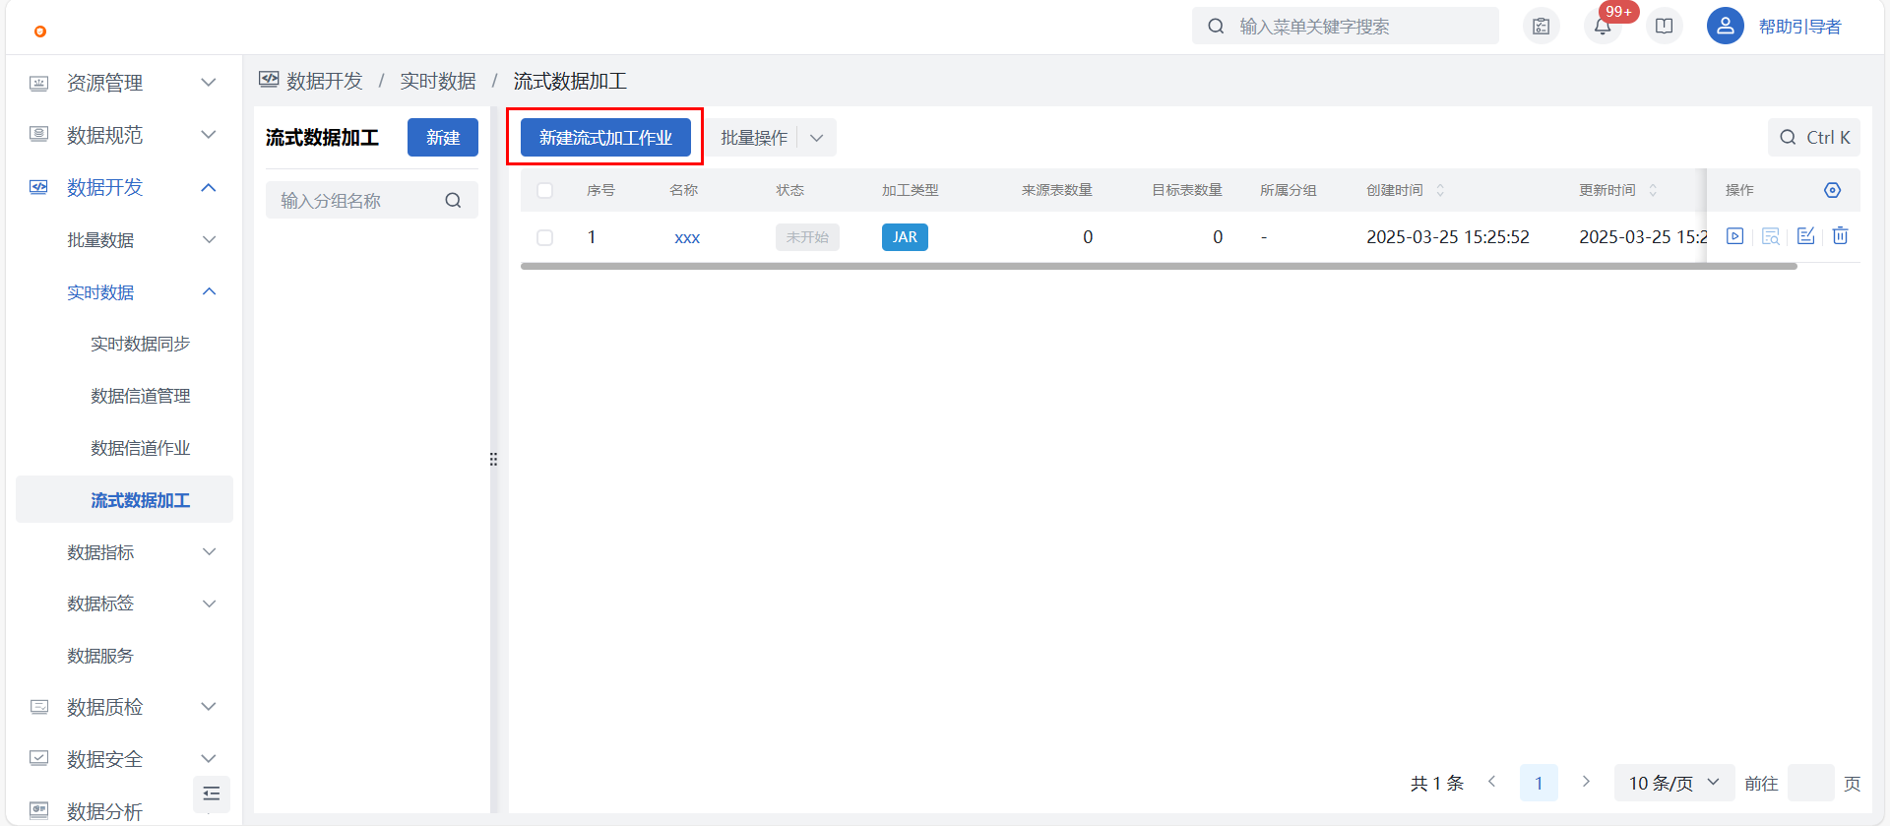Click the orange logo in the header

click(40, 32)
